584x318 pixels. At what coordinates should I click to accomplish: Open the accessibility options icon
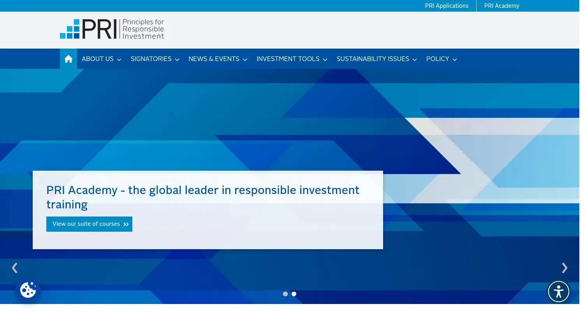click(x=558, y=292)
